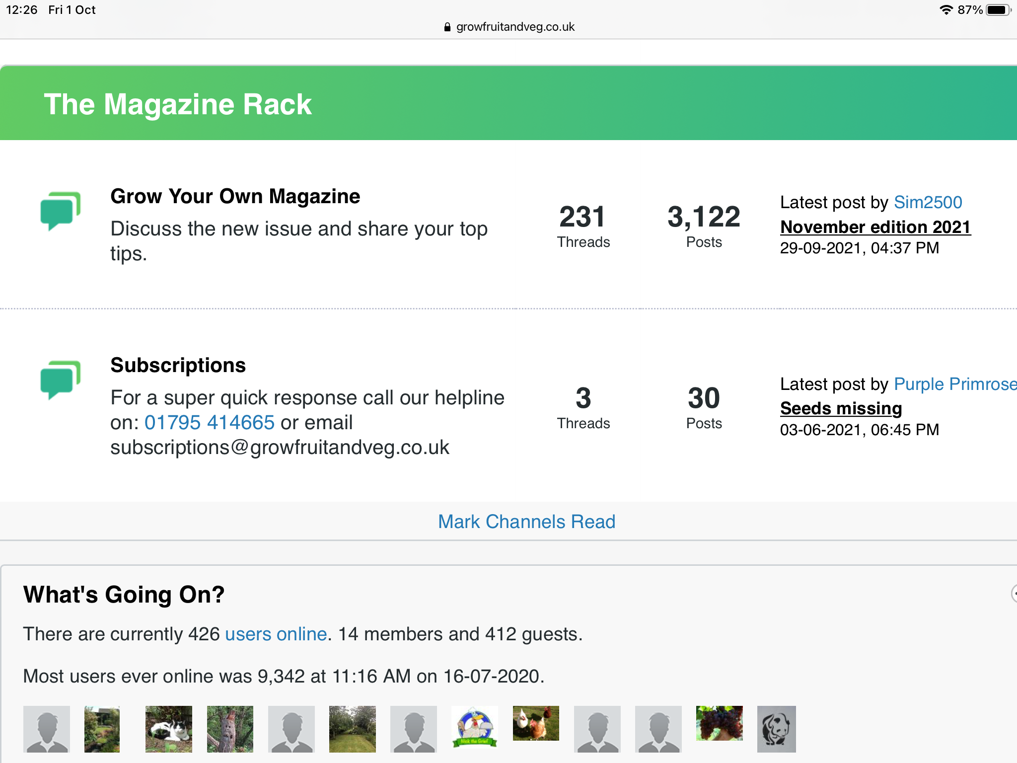This screenshot has width=1017, height=763.
Task: Tap the padlock icon in address bar
Action: tap(447, 27)
